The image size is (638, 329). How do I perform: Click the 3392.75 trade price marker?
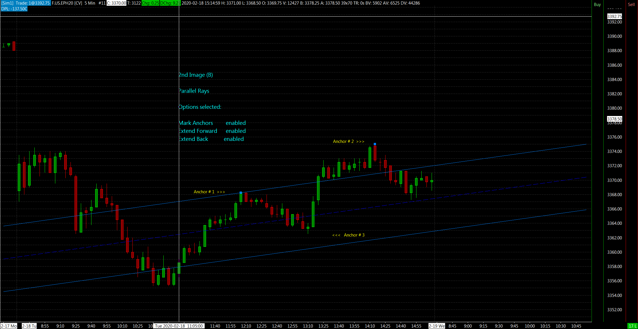[614, 17]
